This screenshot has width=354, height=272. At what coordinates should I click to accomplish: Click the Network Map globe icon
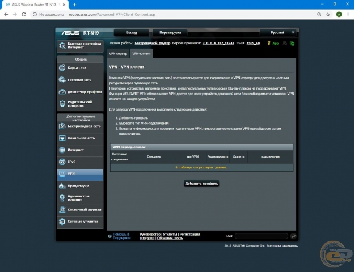coord(62,67)
